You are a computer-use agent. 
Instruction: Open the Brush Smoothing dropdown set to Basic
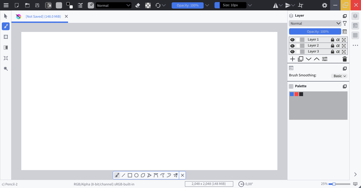pyautogui.click(x=339, y=76)
